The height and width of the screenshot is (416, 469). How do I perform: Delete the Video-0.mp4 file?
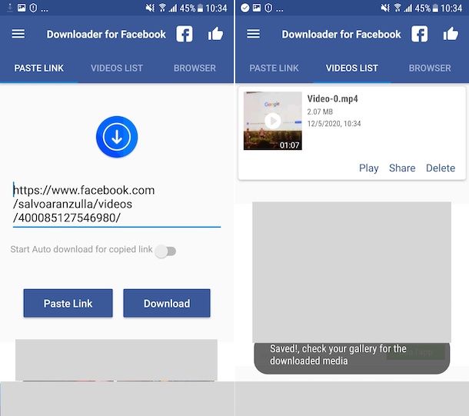coord(441,168)
